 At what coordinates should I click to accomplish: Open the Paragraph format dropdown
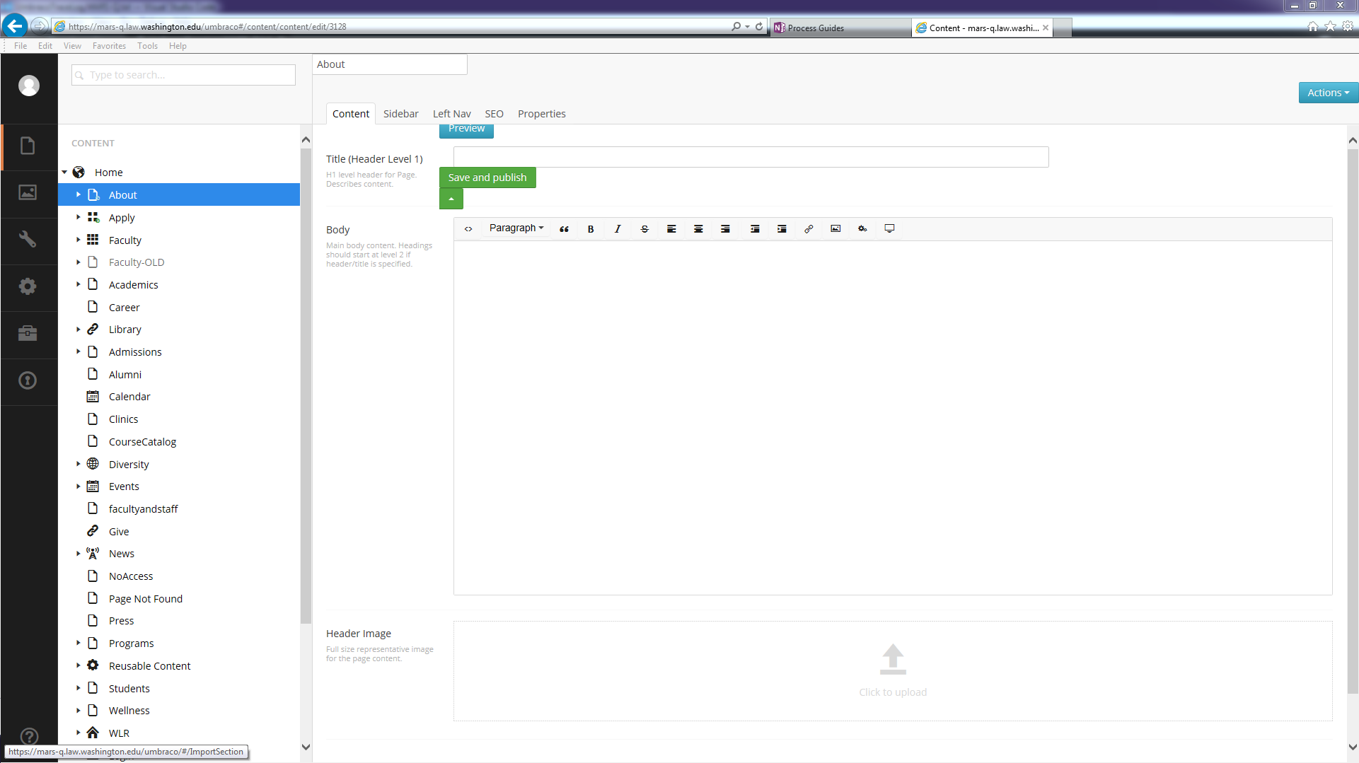516,228
